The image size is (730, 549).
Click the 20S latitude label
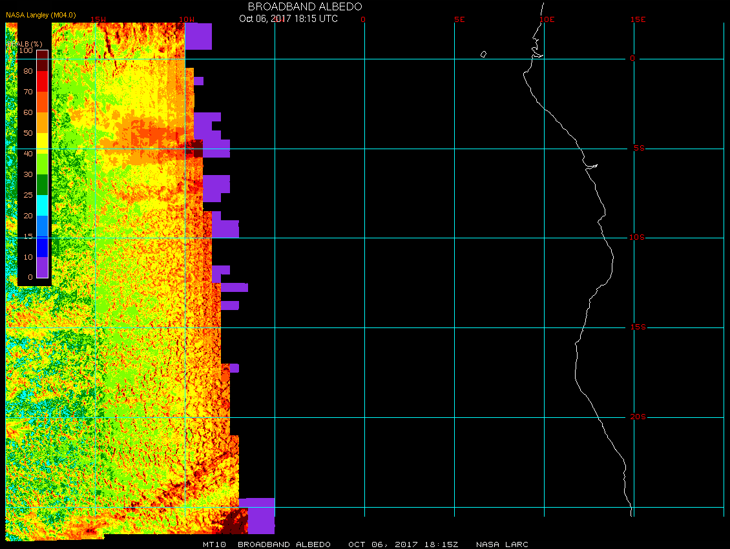637,417
